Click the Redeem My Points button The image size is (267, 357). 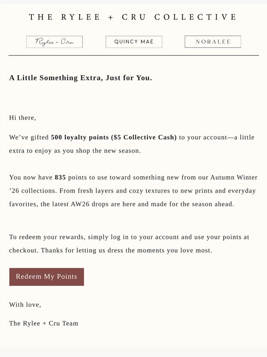pos(46,277)
